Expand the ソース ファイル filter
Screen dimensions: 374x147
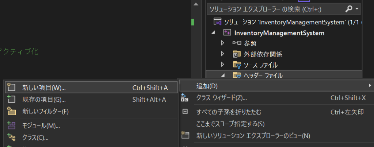222,65
